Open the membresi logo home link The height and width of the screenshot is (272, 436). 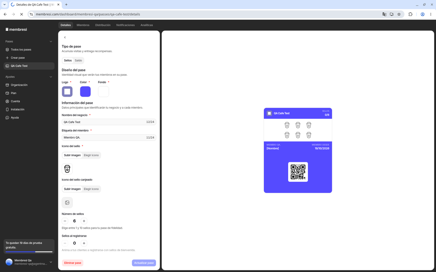coord(16,30)
